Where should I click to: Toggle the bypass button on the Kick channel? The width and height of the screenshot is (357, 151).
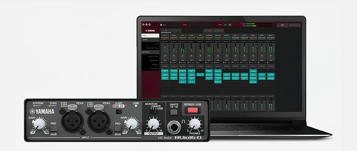point(165,66)
